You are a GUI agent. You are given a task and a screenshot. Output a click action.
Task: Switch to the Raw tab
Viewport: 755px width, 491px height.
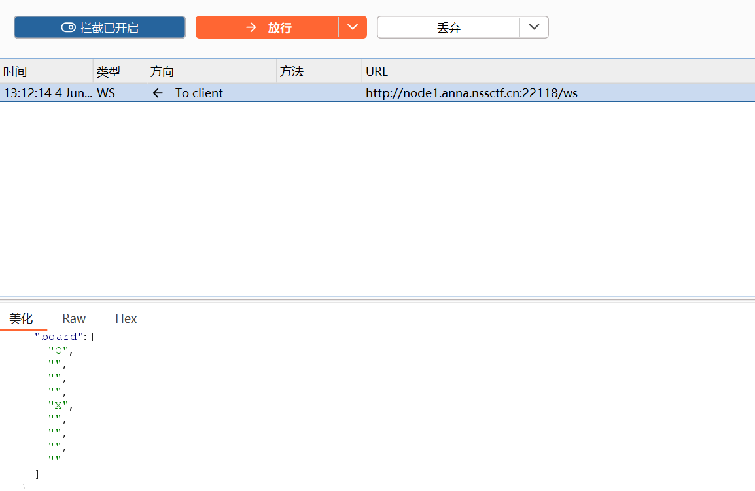pyautogui.click(x=74, y=318)
